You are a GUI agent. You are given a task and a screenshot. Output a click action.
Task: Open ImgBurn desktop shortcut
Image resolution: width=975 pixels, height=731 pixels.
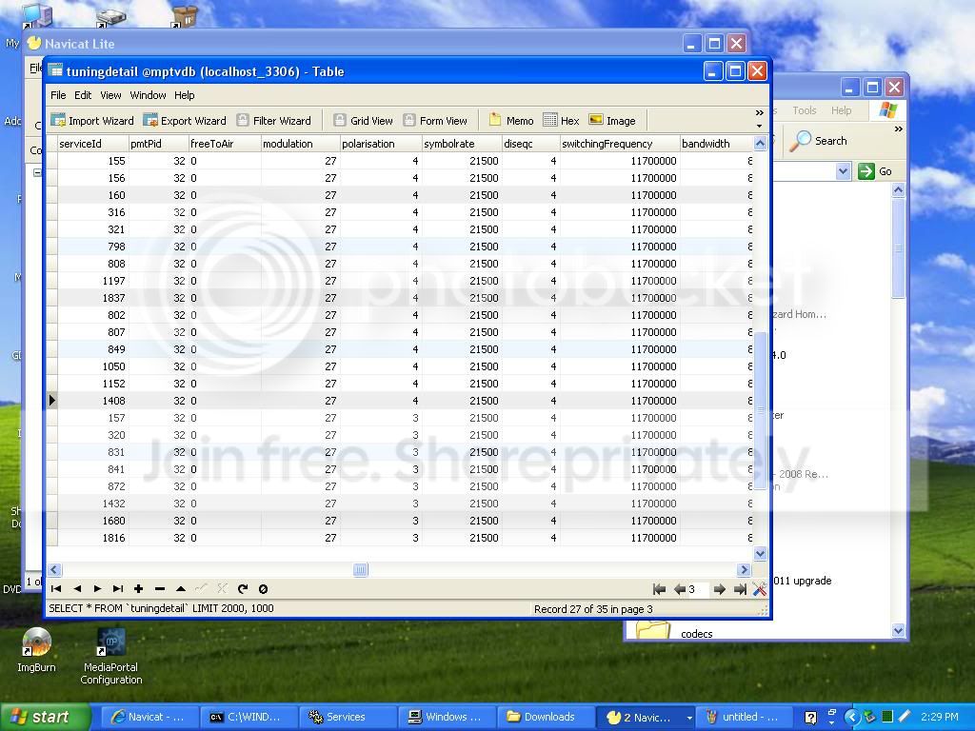pos(36,650)
